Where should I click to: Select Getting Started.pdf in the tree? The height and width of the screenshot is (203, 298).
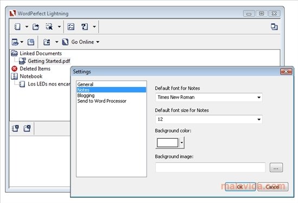(49, 61)
